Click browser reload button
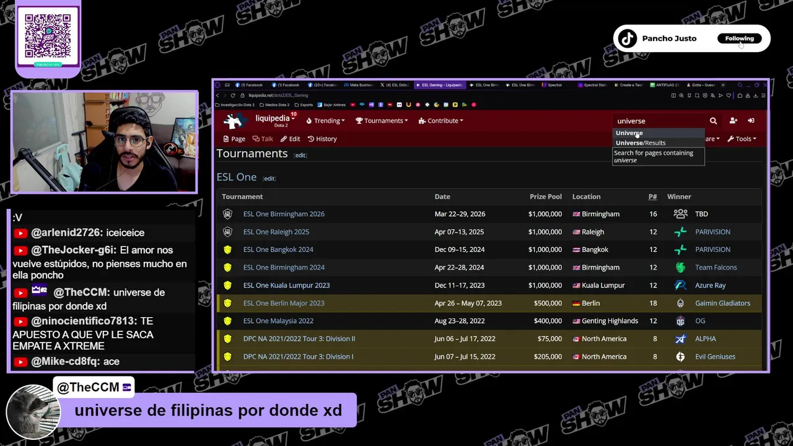 coord(233,95)
